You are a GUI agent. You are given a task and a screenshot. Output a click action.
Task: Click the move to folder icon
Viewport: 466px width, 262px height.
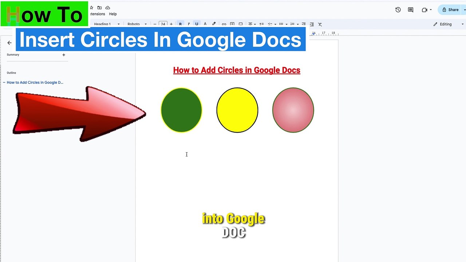pos(99,8)
